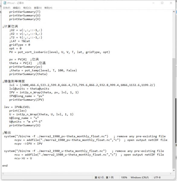Place cursor at the final 'end' line

(x=5, y=166)
